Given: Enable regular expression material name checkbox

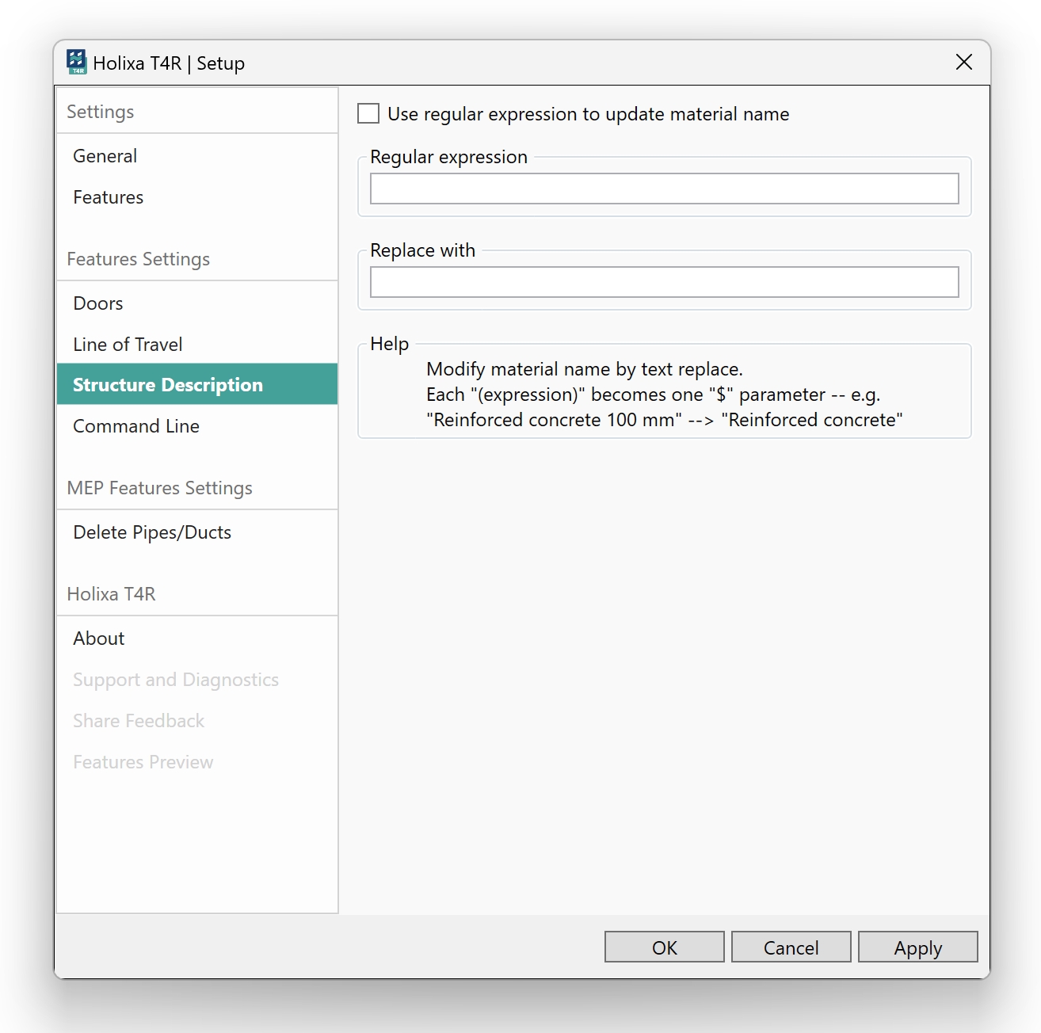Looking at the screenshot, I should tap(368, 114).
